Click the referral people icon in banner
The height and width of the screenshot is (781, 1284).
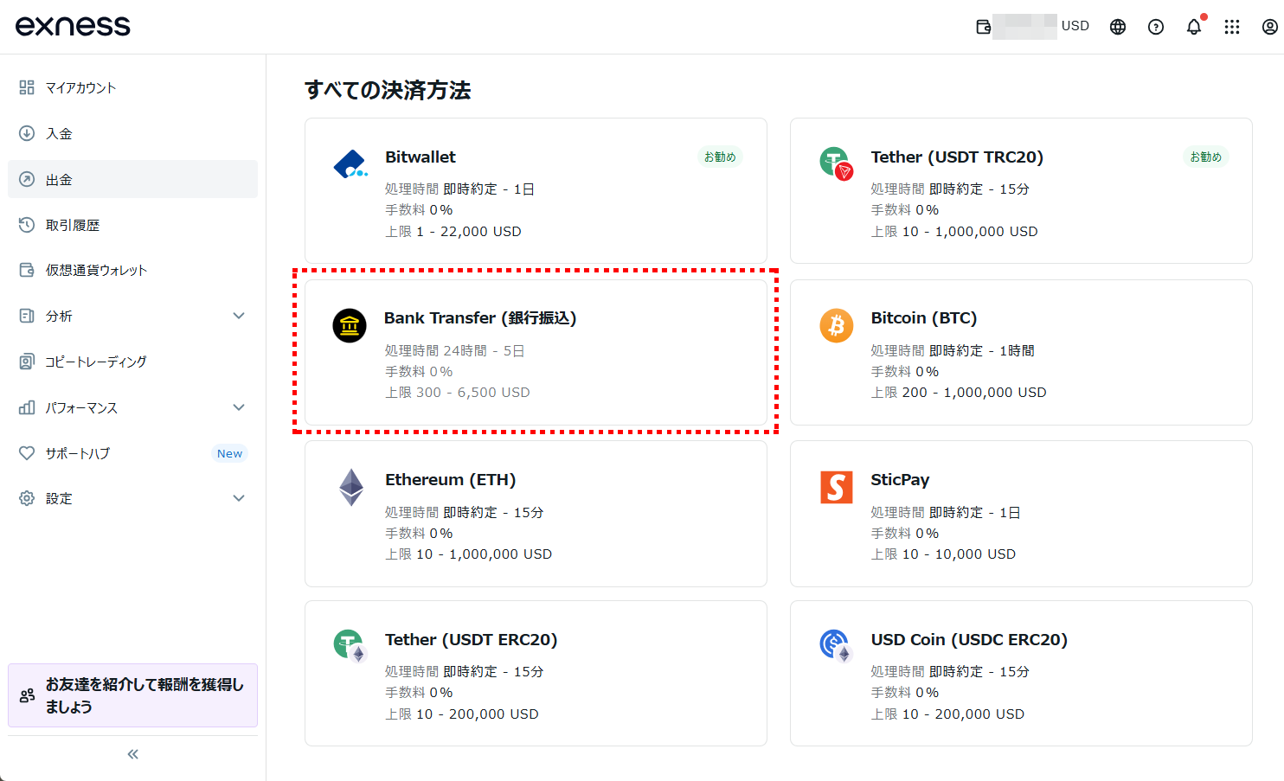tap(27, 695)
